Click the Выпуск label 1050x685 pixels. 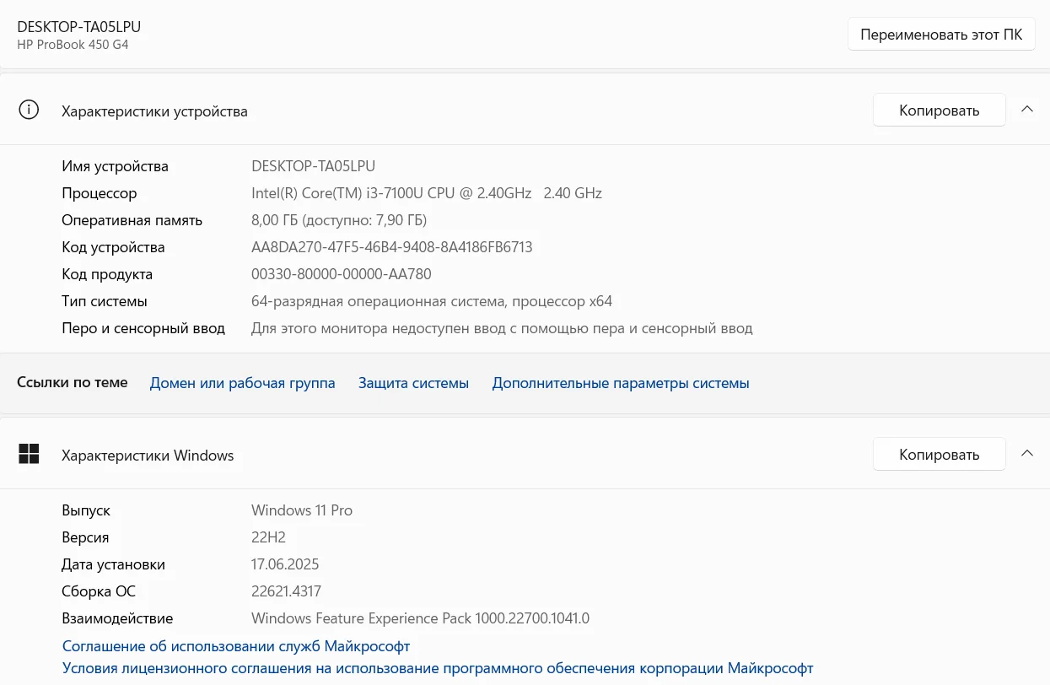point(86,510)
